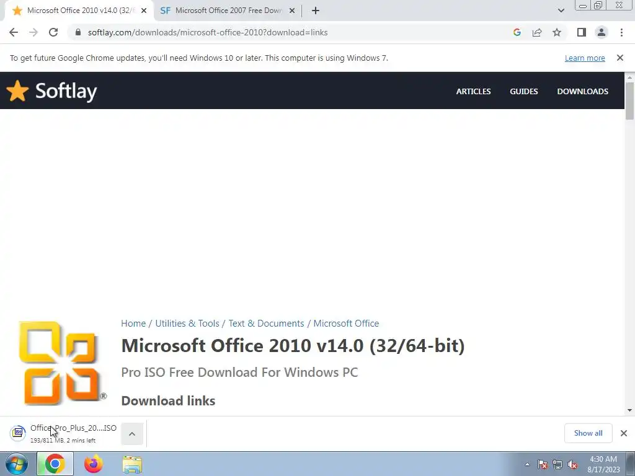Click the Microsoft Office 2010 v14.0 heading
635x476 pixels.
(x=293, y=346)
